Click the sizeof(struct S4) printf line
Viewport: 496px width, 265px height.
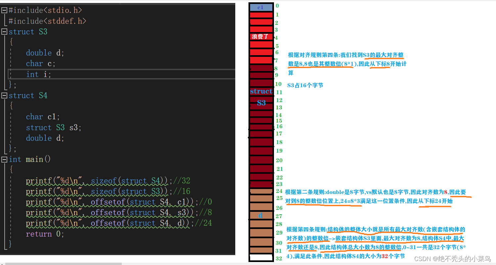pos(108,181)
